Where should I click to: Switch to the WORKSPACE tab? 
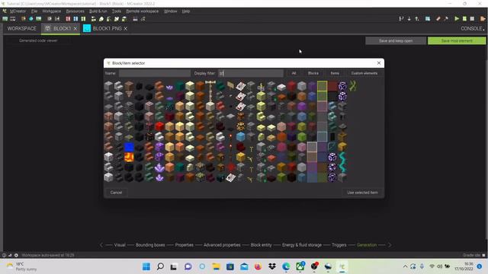coord(22,28)
